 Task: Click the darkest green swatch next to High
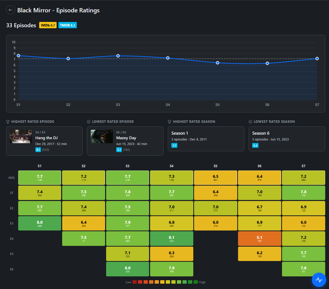click(x=196, y=282)
